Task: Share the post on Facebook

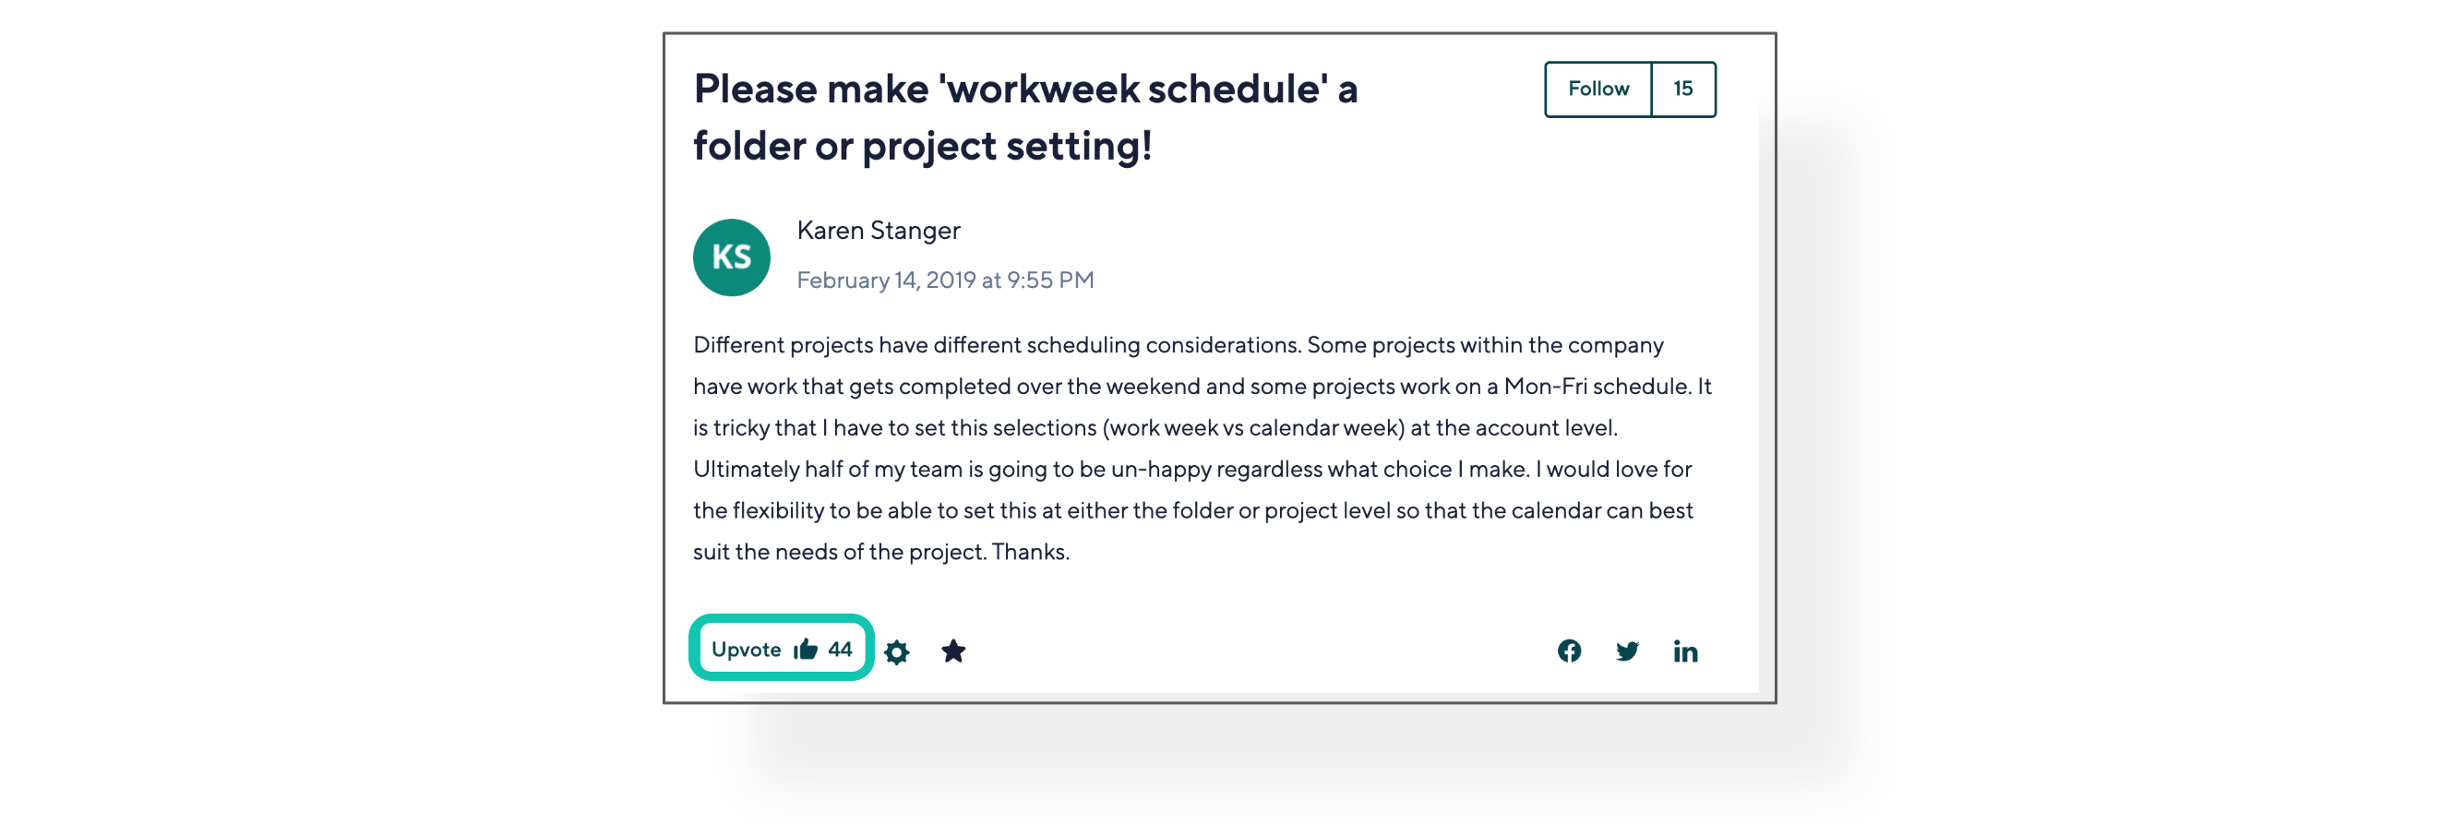Action: pos(1568,650)
